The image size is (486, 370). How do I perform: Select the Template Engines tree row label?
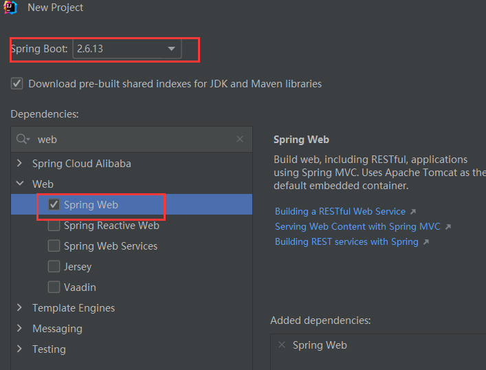click(74, 308)
